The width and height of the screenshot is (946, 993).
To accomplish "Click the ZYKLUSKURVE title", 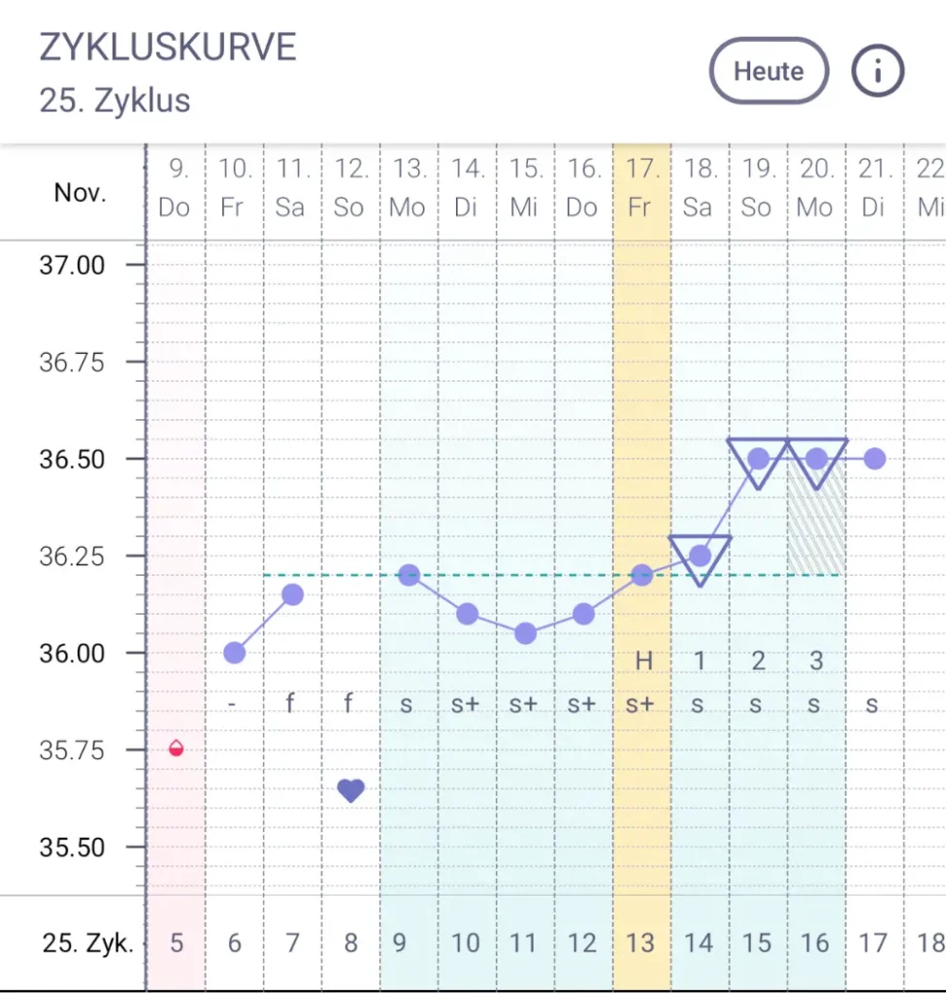I will coord(167,46).
